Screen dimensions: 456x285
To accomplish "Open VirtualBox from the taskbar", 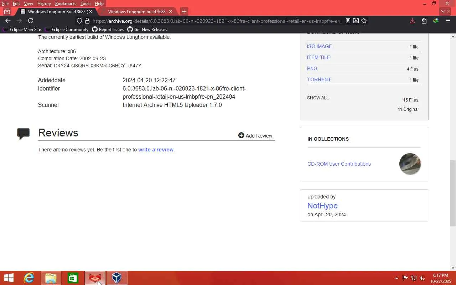I will [x=117, y=278].
